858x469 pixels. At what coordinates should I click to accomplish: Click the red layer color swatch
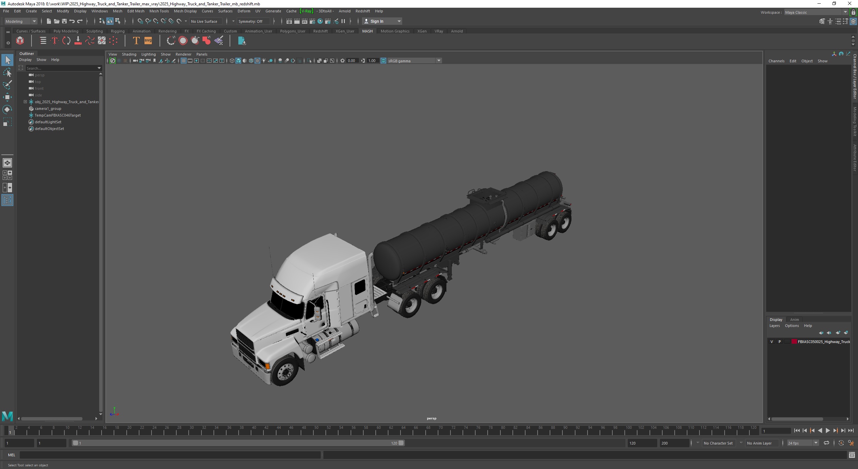click(x=794, y=342)
